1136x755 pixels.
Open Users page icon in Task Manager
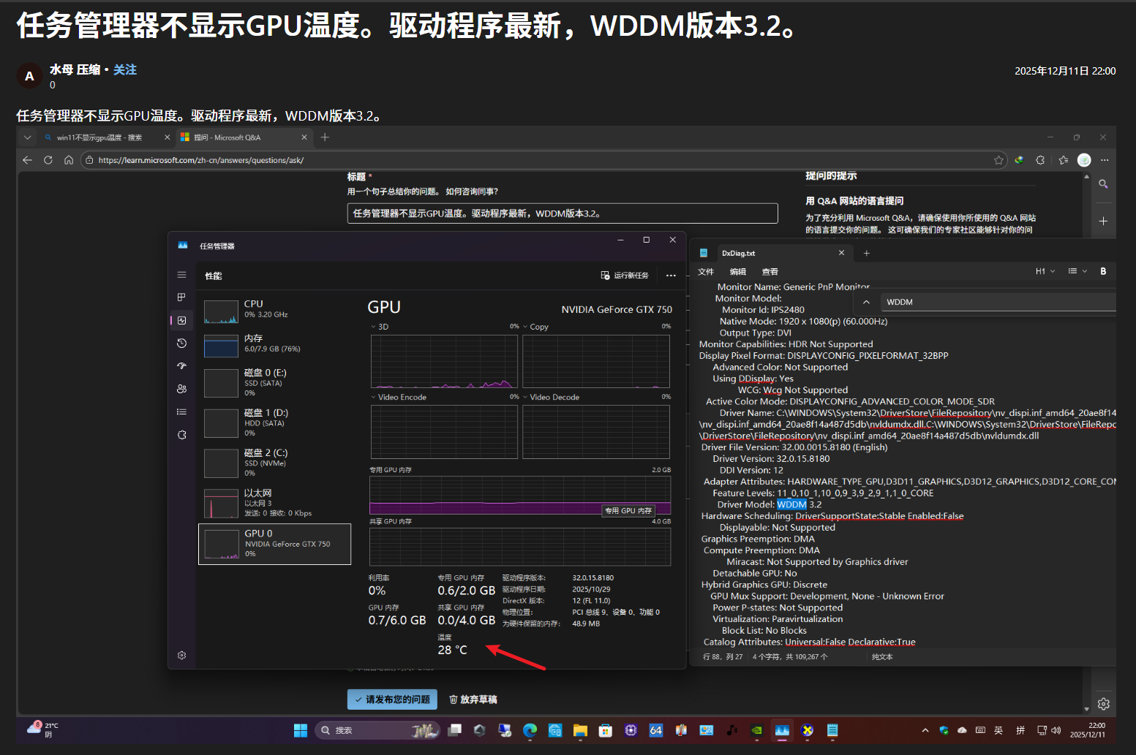tap(181, 389)
